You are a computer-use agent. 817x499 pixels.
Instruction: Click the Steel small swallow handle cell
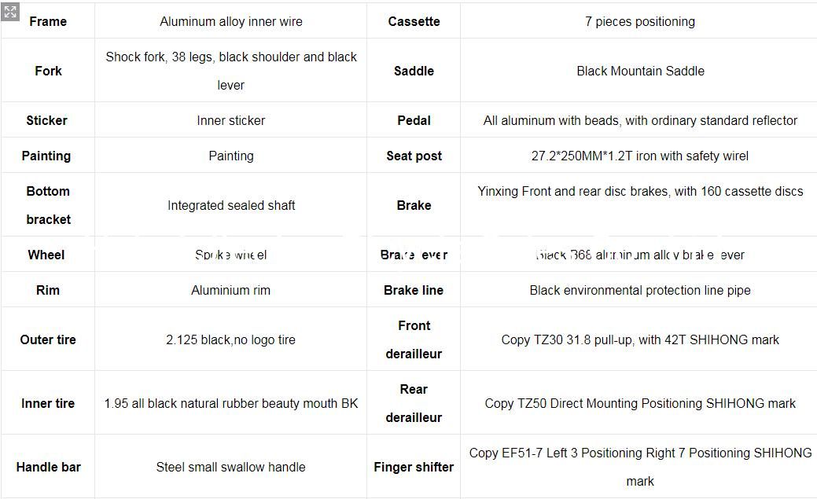click(x=231, y=468)
